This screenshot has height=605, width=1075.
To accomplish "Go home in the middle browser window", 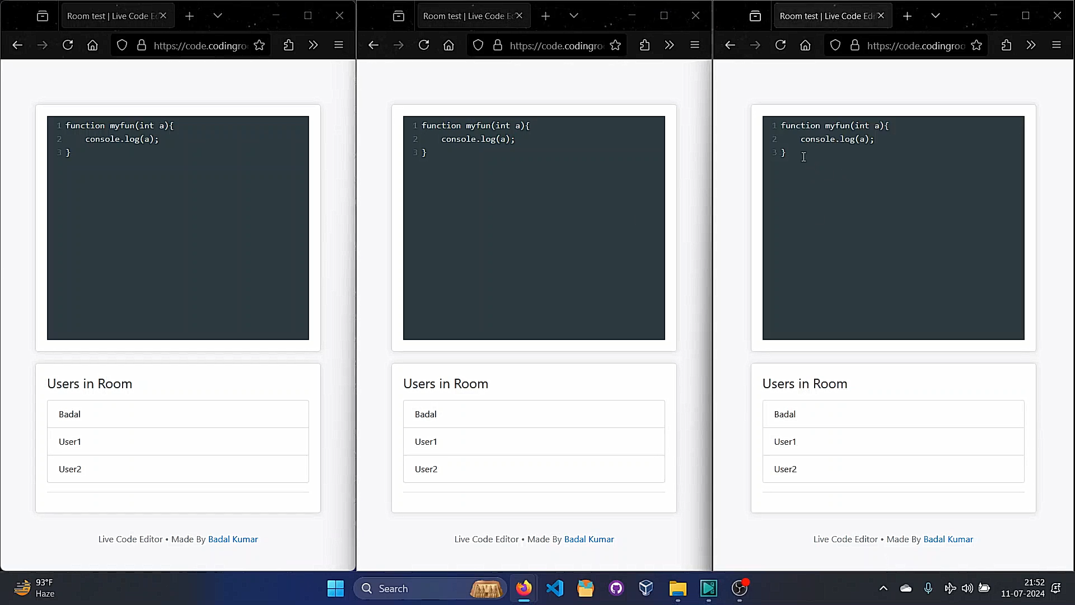I will click(448, 45).
